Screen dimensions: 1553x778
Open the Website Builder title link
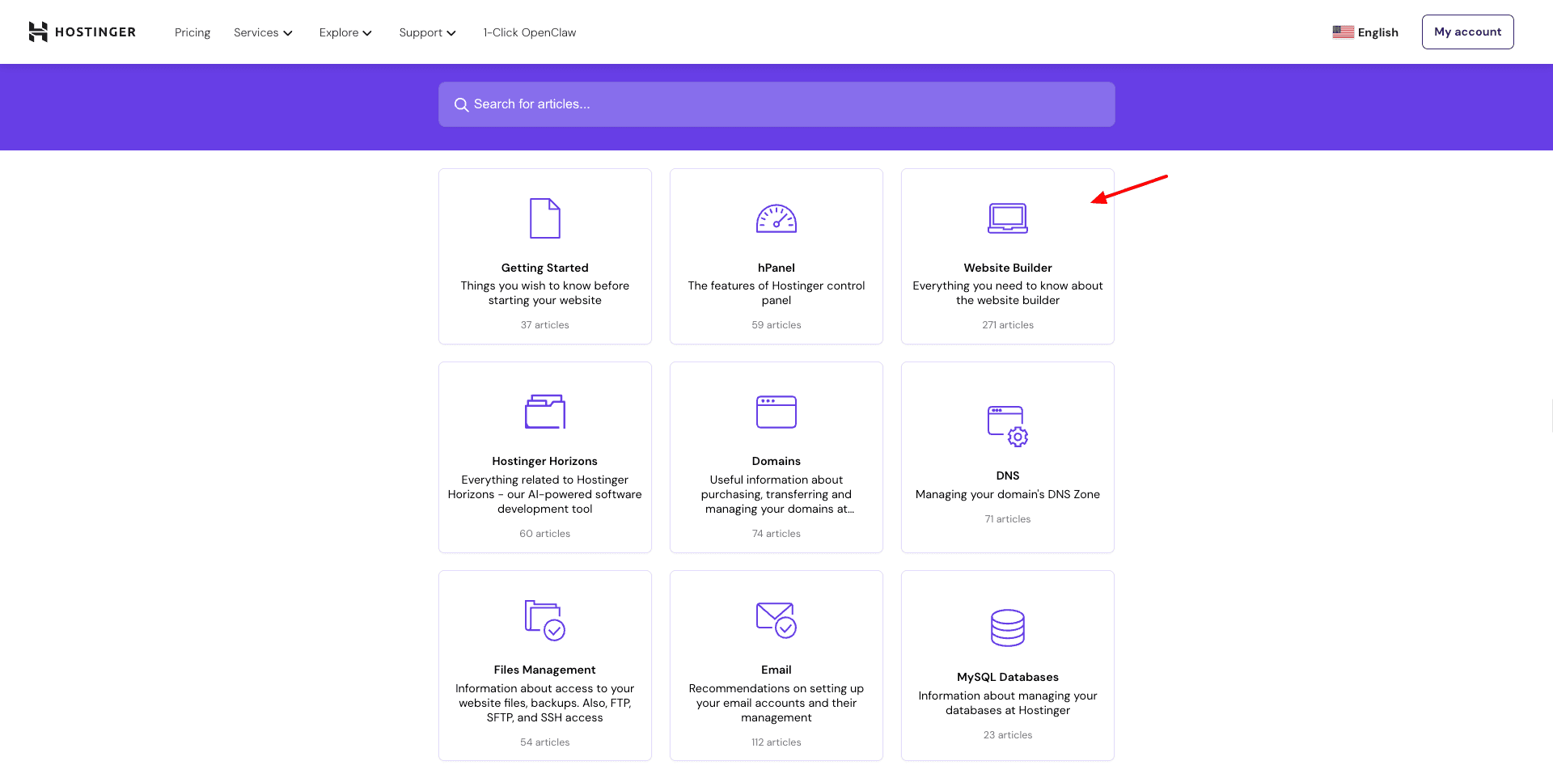coord(1007,268)
